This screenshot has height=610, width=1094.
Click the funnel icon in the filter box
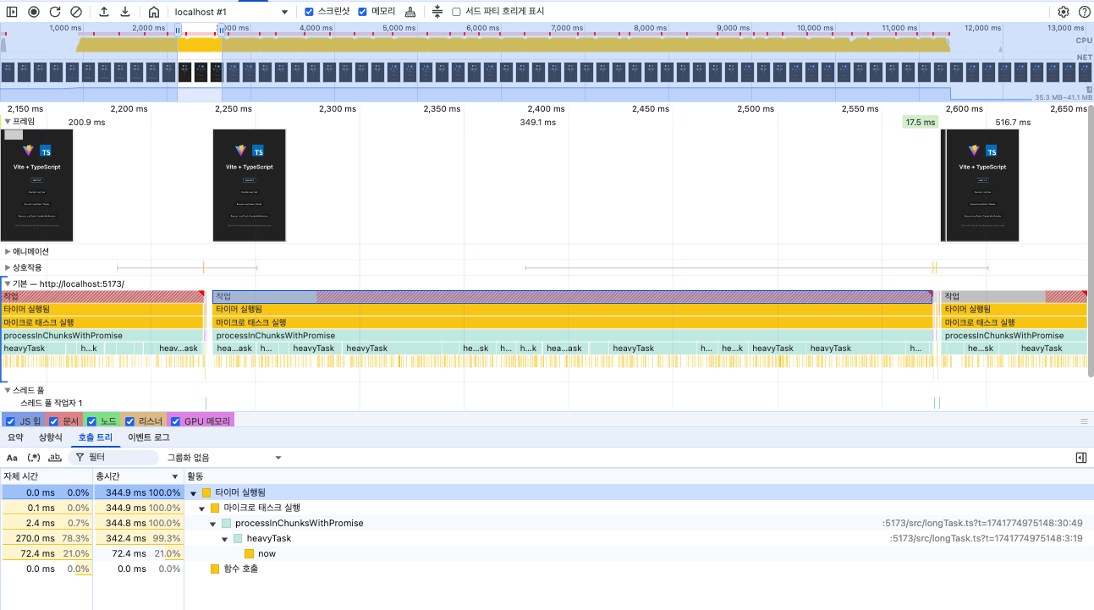tap(80, 458)
